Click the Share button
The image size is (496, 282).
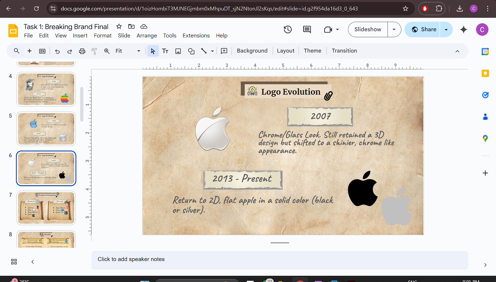(422, 29)
